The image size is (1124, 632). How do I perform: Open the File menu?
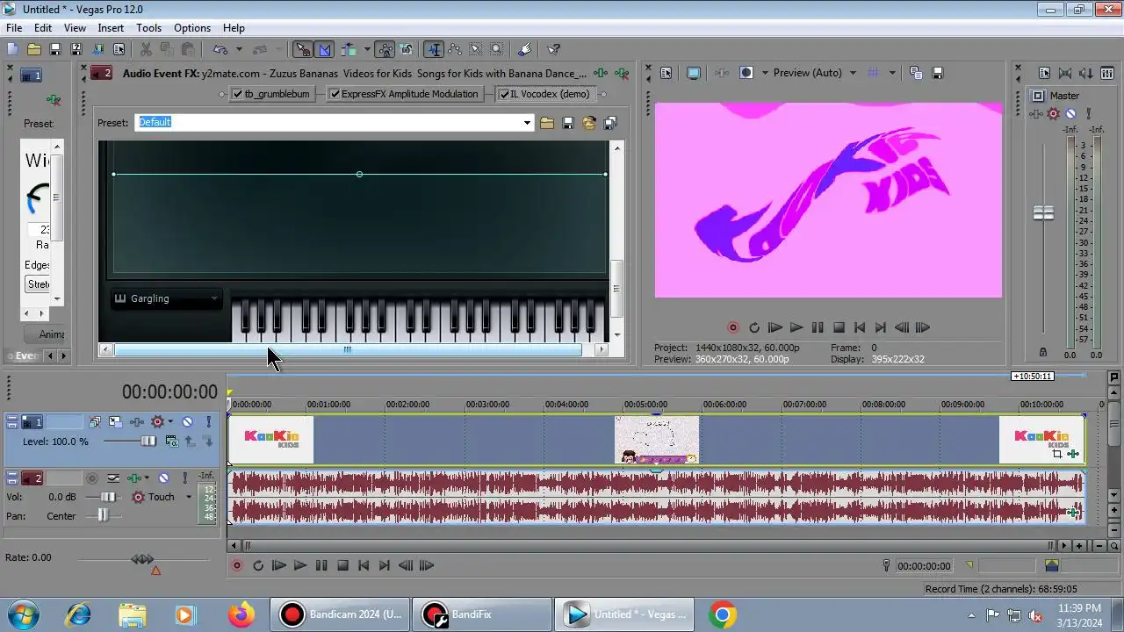[14, 28]
